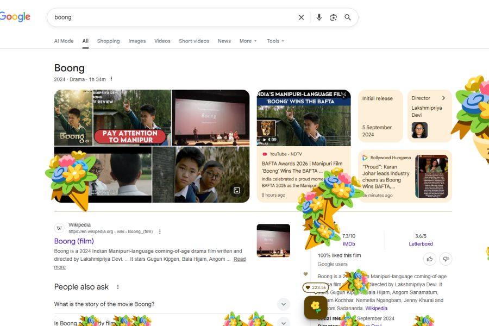Open the image gallery icon on photos
Viewport: 489px width, 326px height.
[x=236, y=190]
